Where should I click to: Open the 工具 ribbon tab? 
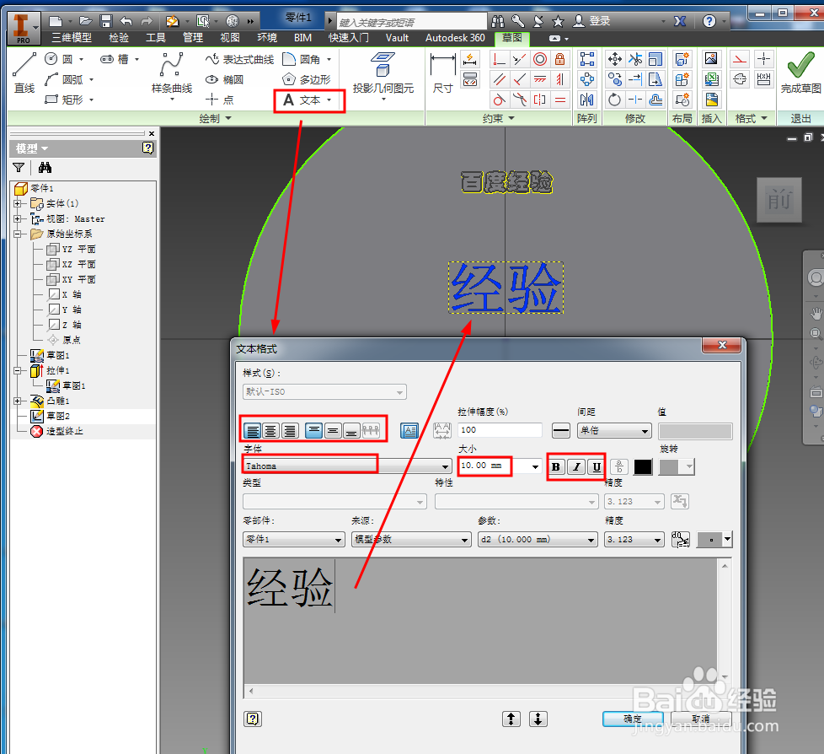[156, 38]
